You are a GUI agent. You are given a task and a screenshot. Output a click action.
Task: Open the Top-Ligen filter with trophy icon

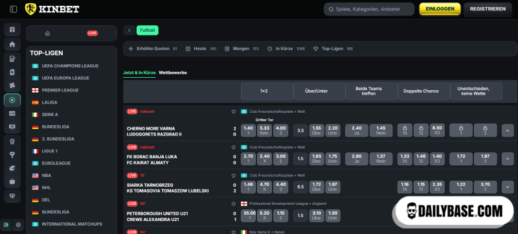[333, 49]
